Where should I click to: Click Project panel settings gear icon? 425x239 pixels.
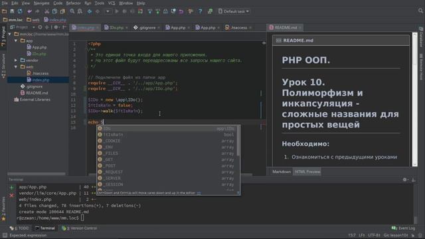point(56,27)
